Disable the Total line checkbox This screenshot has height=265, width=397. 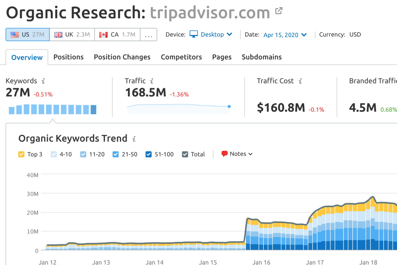[185, 154]
